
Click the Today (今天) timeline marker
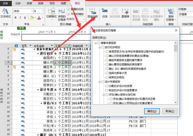coord(21,28)
